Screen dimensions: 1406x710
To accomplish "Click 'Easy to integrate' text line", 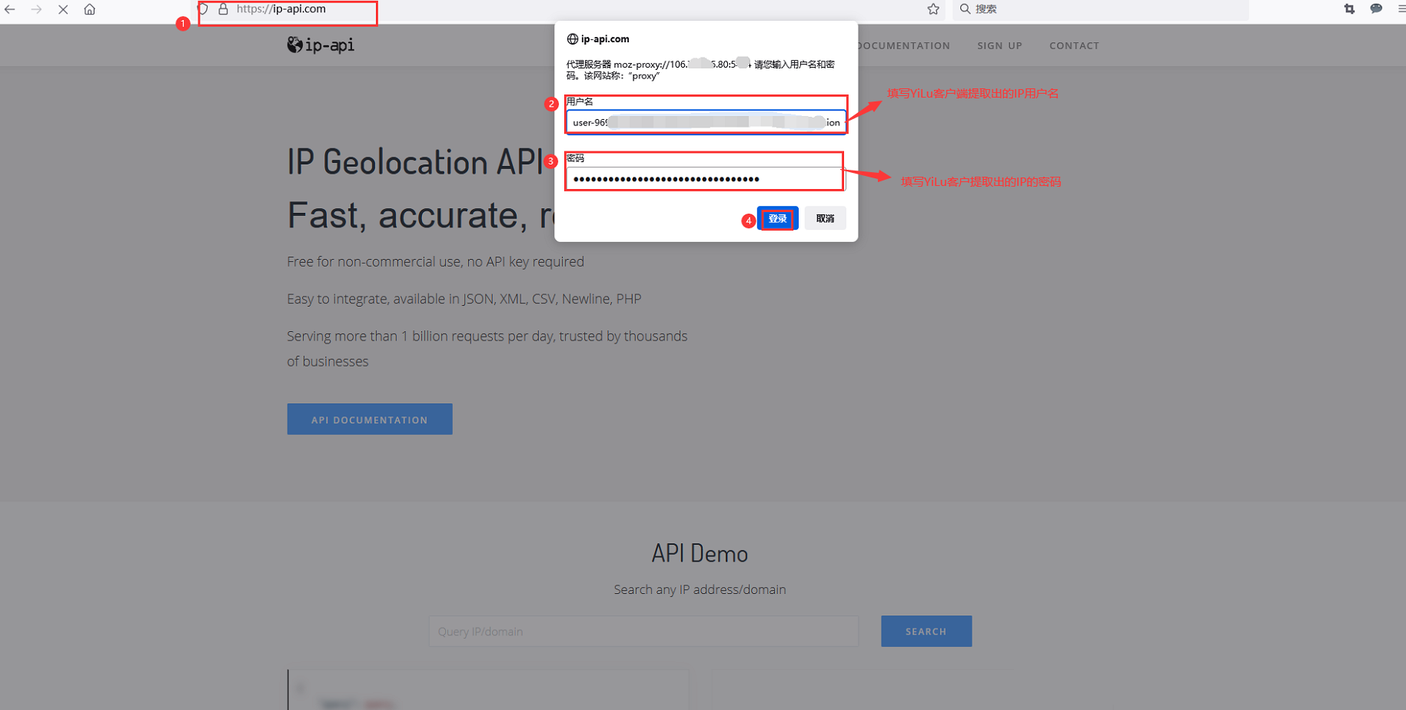I will [x=464, y=299].
